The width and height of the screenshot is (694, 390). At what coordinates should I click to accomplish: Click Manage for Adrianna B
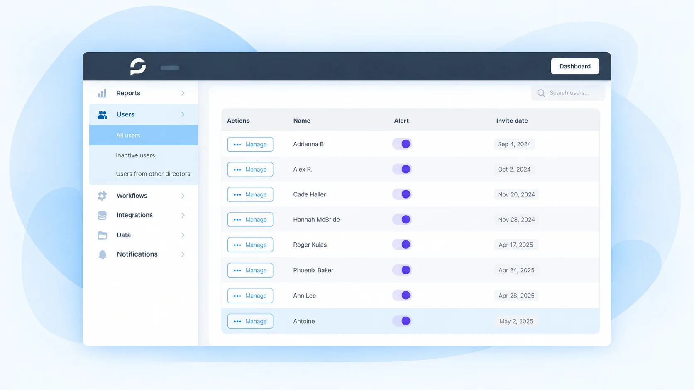(x=250, y=144)
